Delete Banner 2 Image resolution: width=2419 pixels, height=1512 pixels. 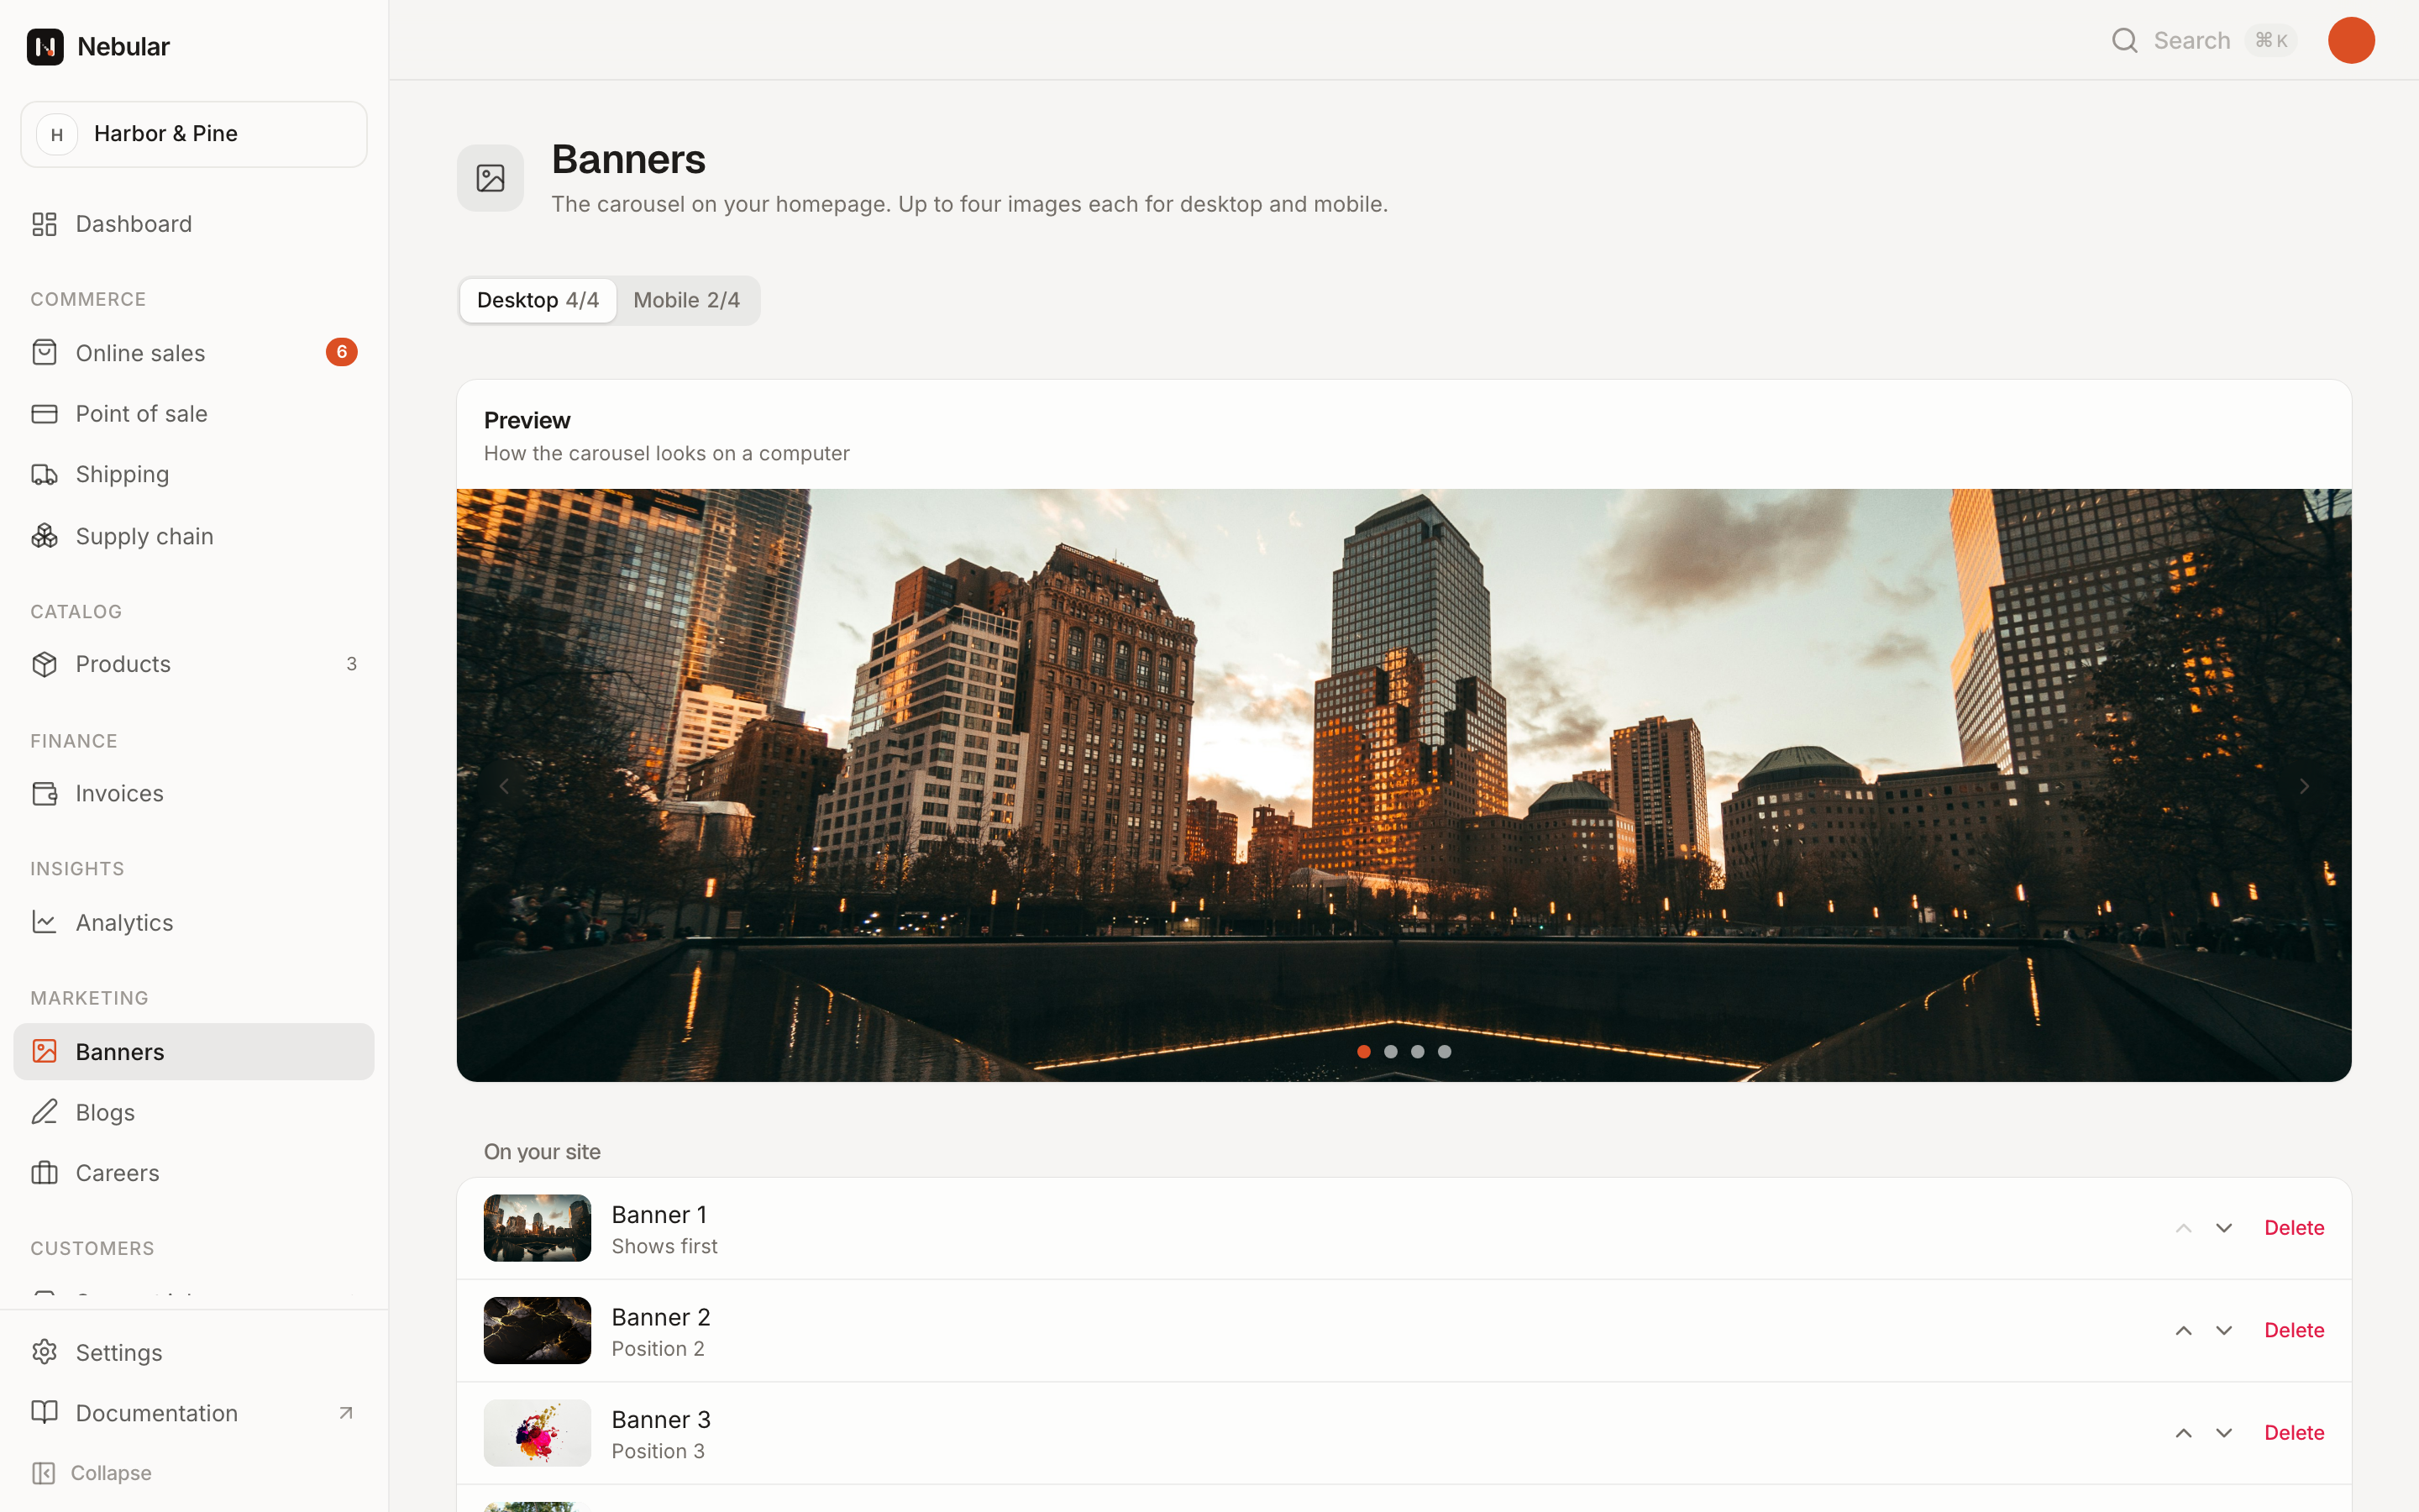click(2294, 1331)
